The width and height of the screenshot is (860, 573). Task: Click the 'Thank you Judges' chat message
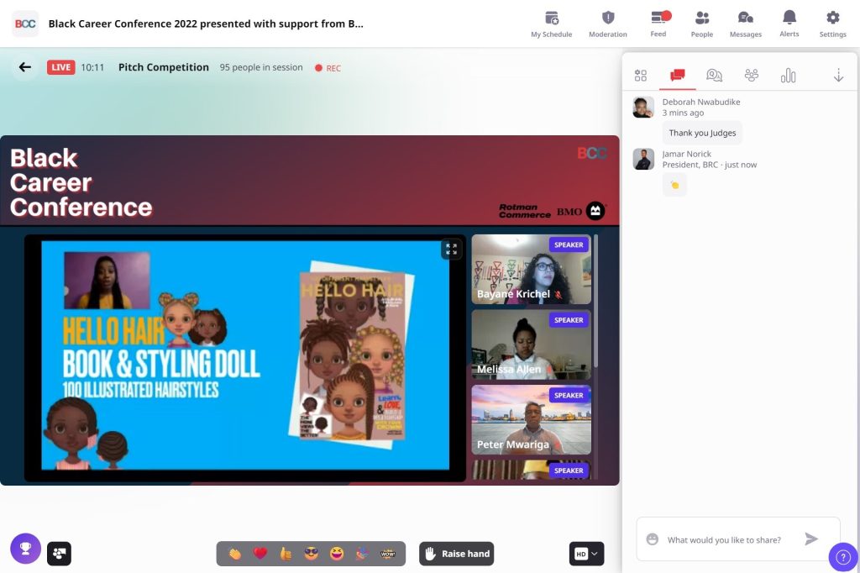703,133
